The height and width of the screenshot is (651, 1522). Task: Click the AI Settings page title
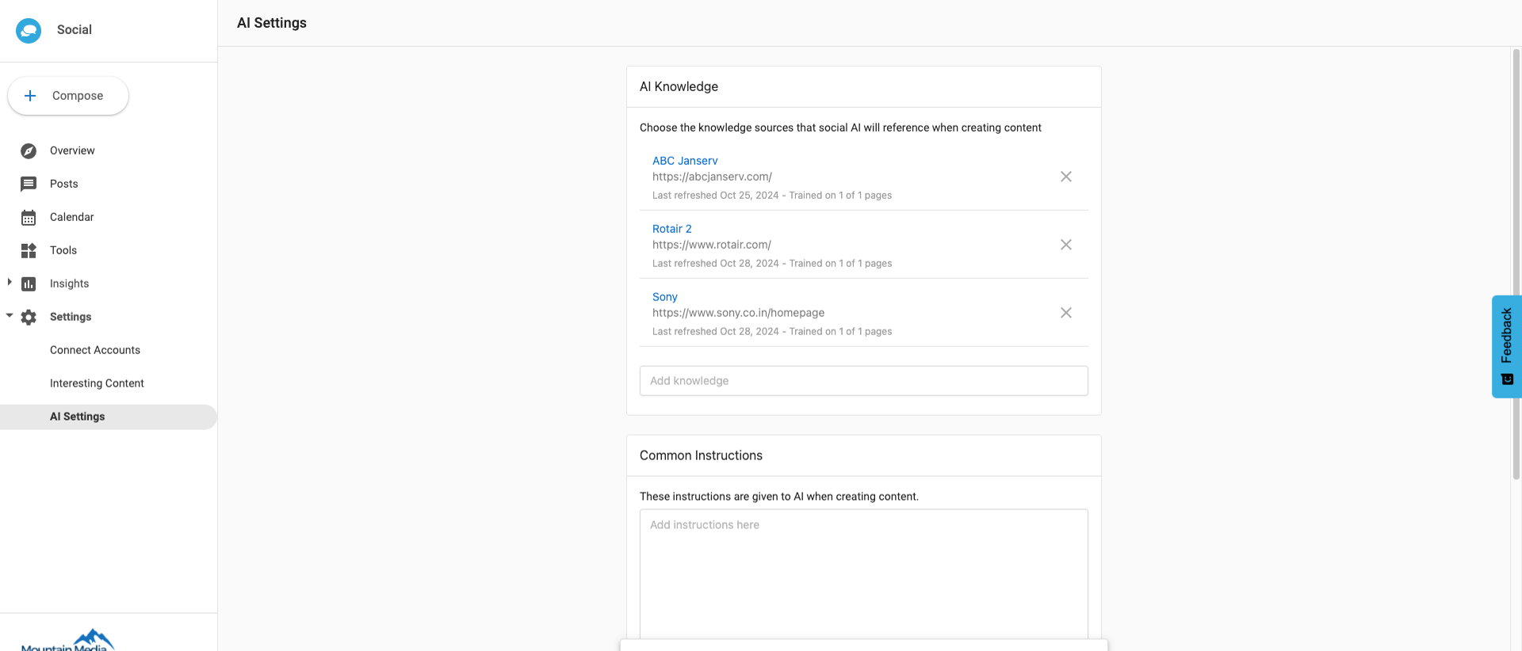point(272,23)
